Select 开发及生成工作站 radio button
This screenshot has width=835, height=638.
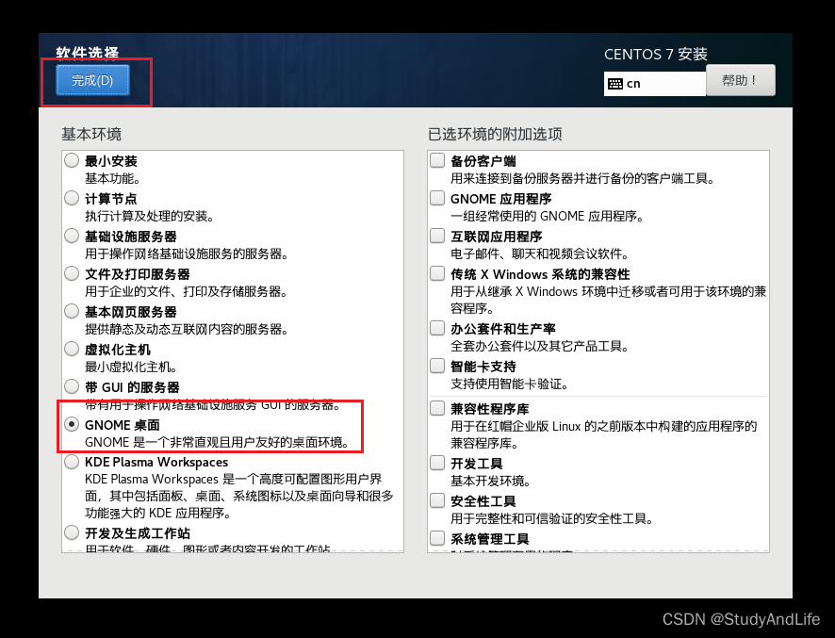coord(72,532)
